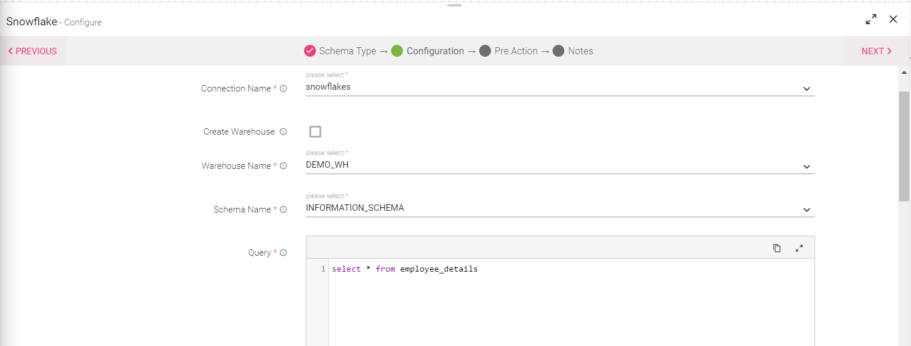The image size is (911, 346).
Task: Click the info icon beside Query
Action: (283, 253)
